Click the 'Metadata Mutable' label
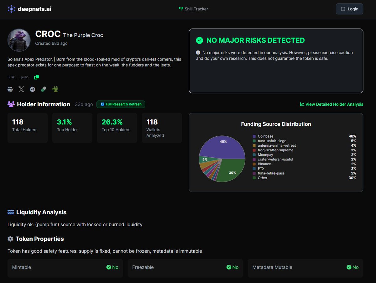The image size is (376, 283). 272,267
